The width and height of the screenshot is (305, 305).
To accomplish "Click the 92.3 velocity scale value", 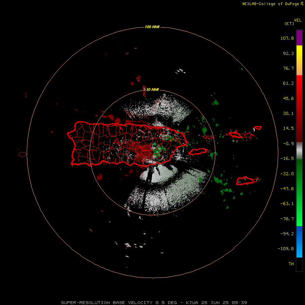I will pos(288,53).
